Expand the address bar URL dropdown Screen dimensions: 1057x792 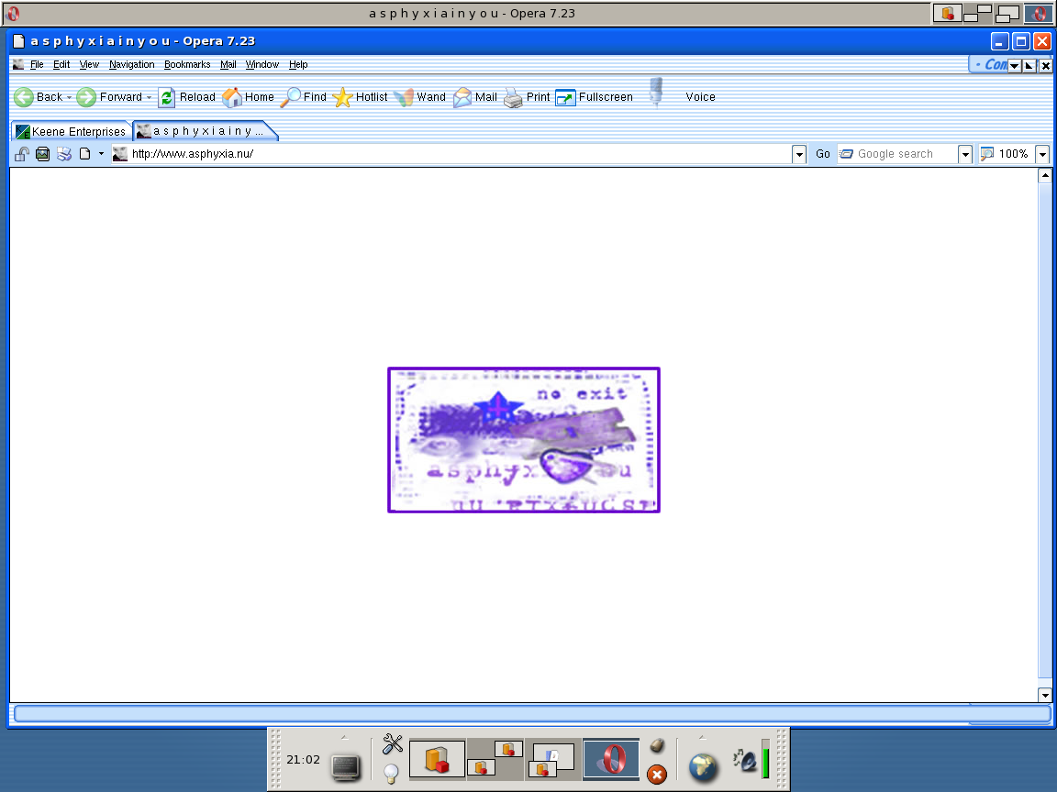799,154
